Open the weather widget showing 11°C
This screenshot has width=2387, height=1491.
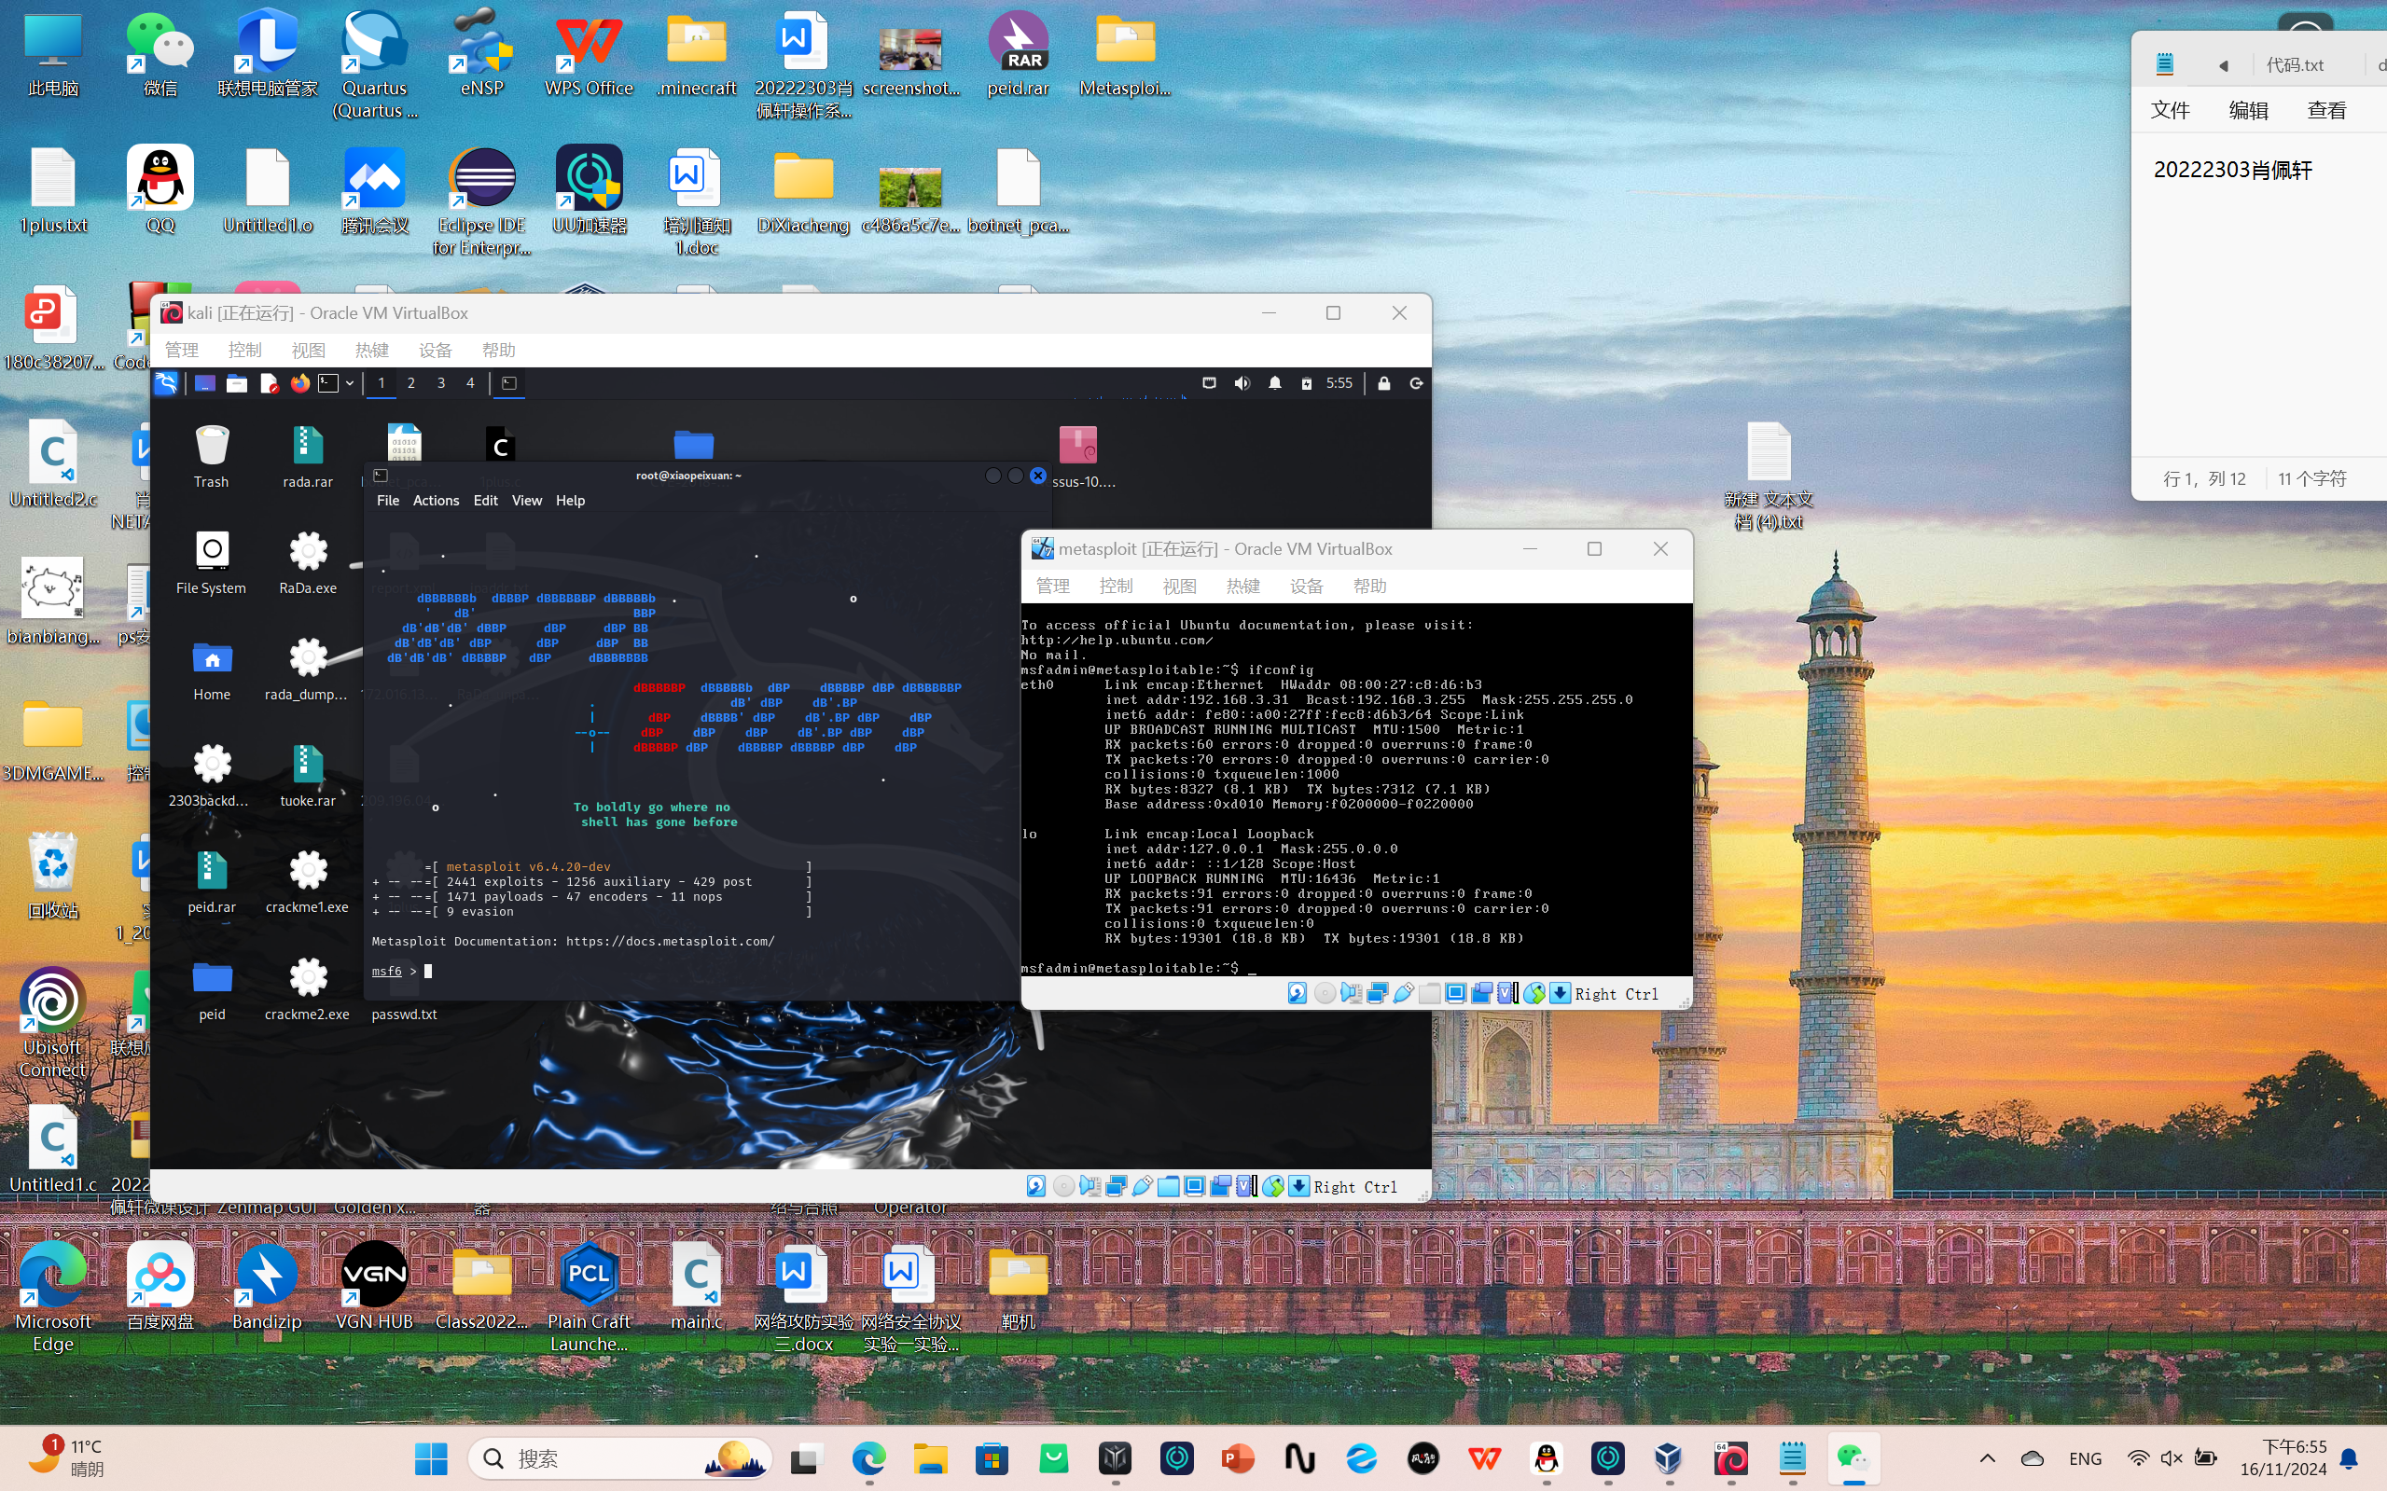[67, 1457]
